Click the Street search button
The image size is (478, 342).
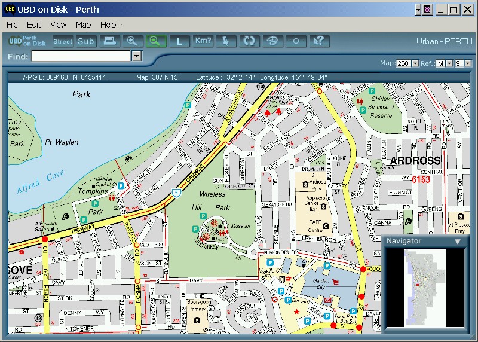63,41
